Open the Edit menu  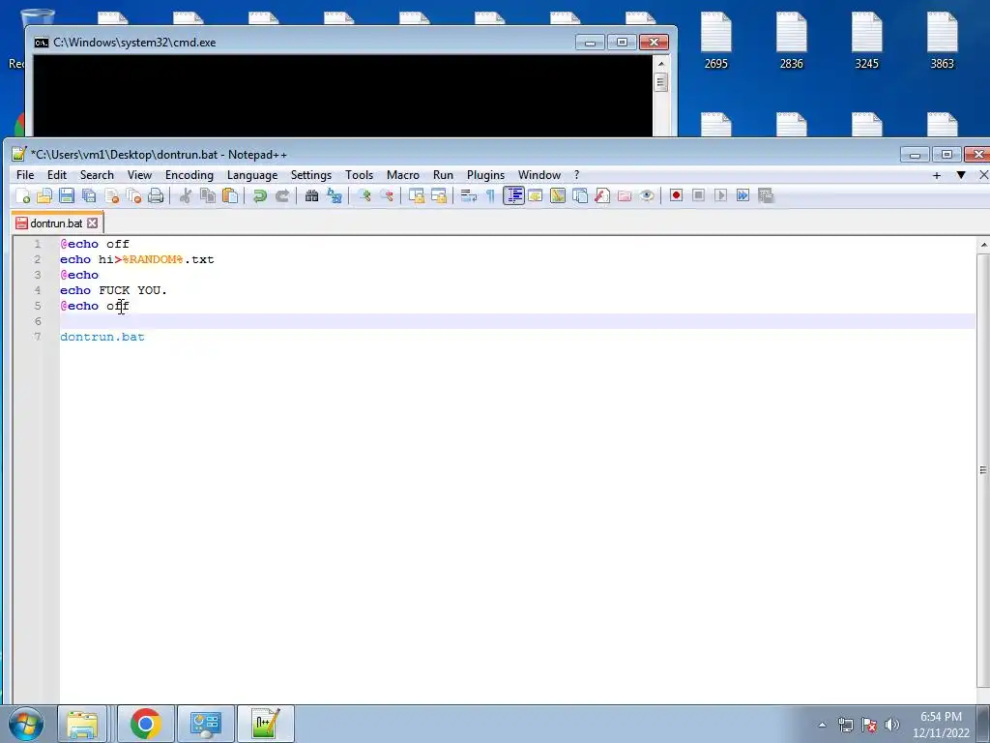tap(57, 175)
